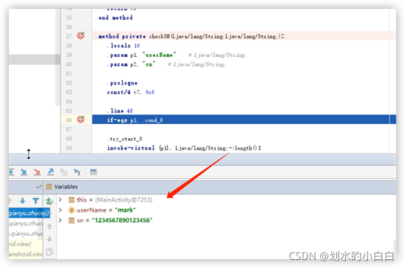The height and width of the screenshot is (268, 405).
Task: Click the .method private checkSN line
Action: click(x=190, y=36)
